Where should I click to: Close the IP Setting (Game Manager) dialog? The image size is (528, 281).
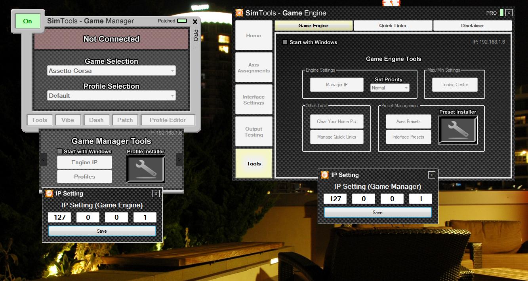pyautogui.click(x=432, y=175)
